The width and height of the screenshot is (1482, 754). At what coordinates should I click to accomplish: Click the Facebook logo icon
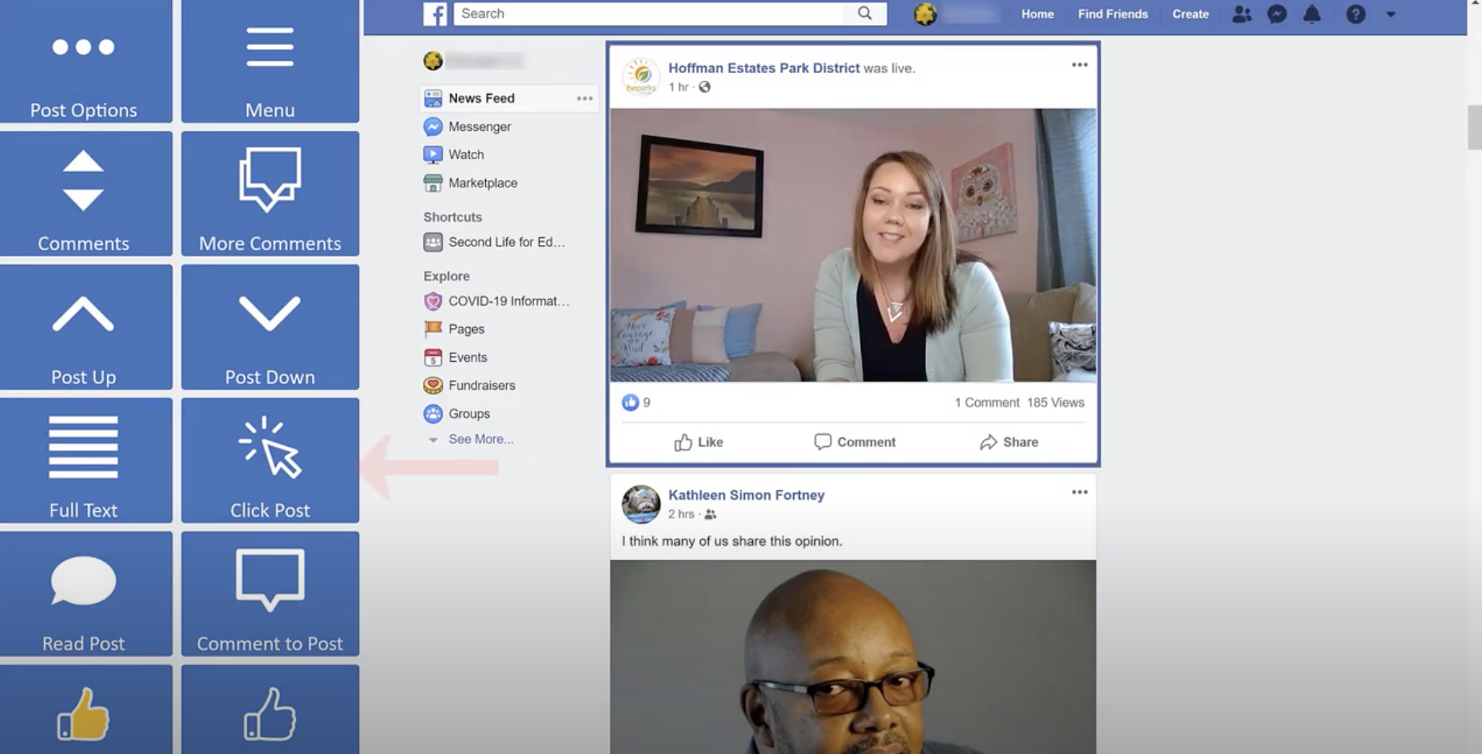click(435, 14)
